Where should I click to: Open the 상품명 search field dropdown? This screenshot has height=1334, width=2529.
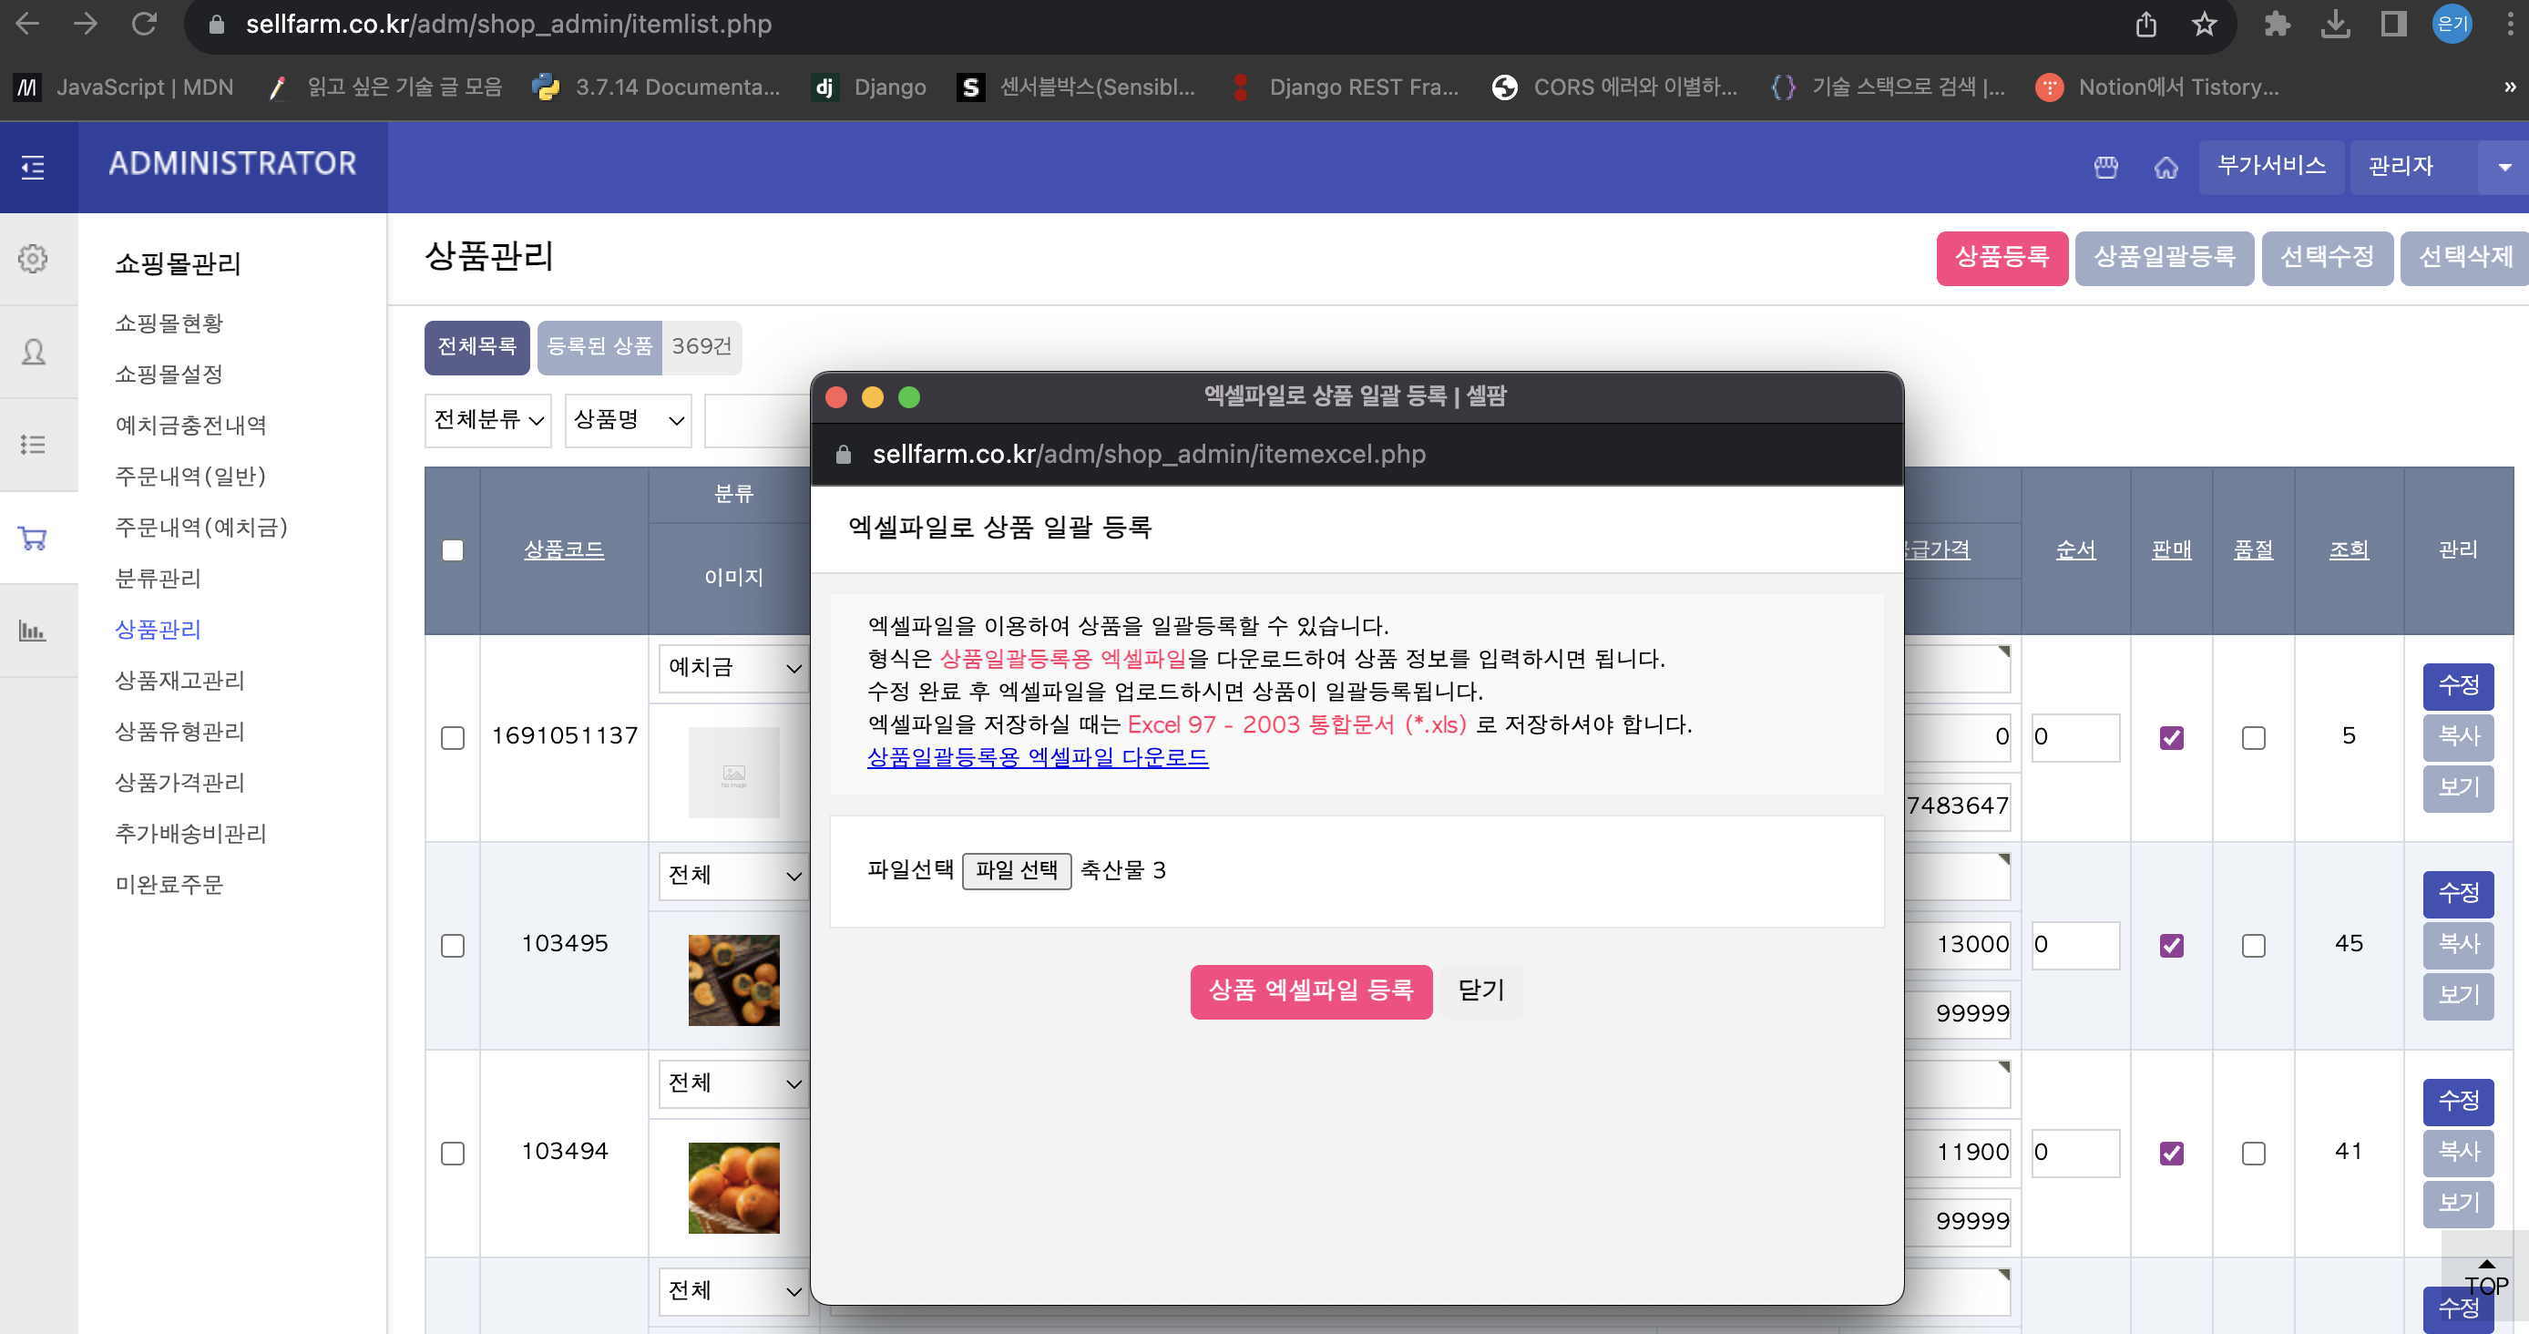coord(629,420)
